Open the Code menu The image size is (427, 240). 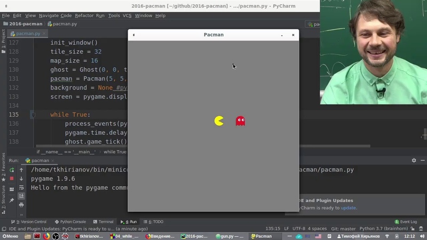click(66, 15)
